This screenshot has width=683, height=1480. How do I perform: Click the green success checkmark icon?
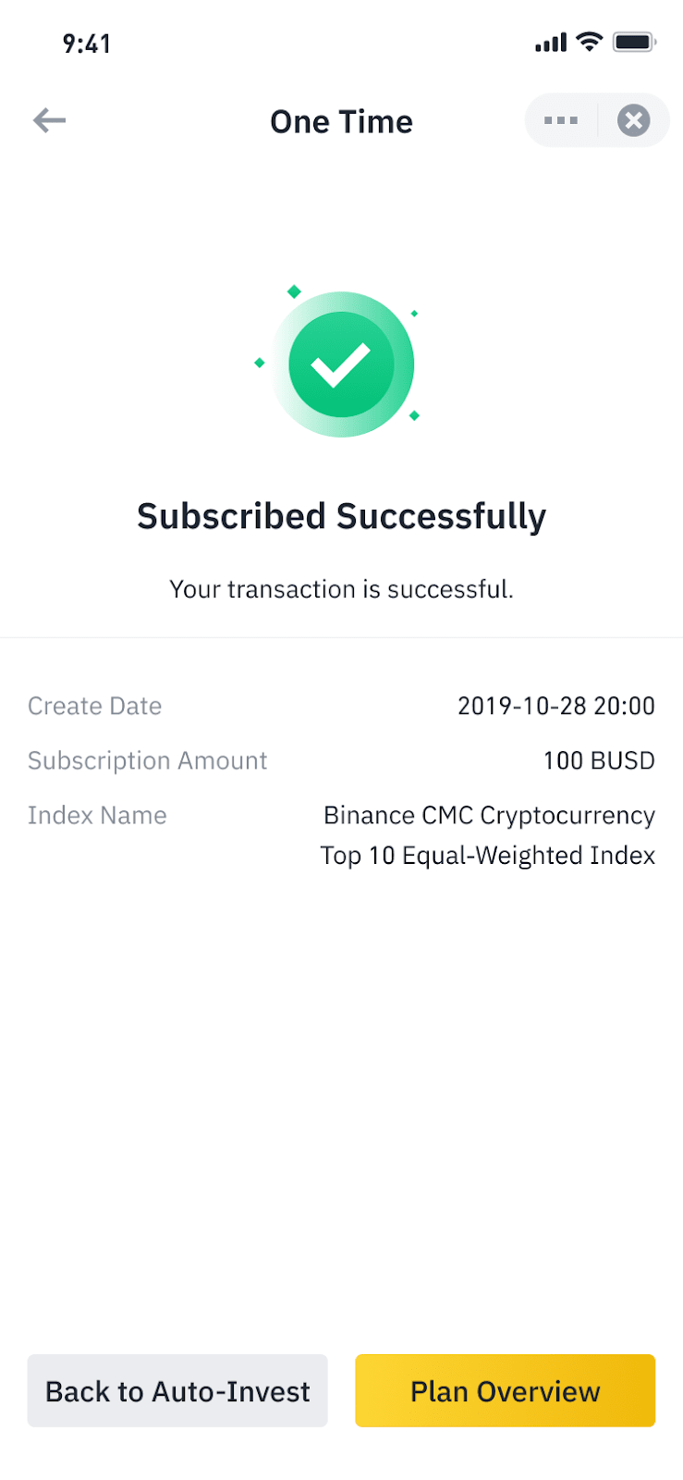click(x=341, y=364)
